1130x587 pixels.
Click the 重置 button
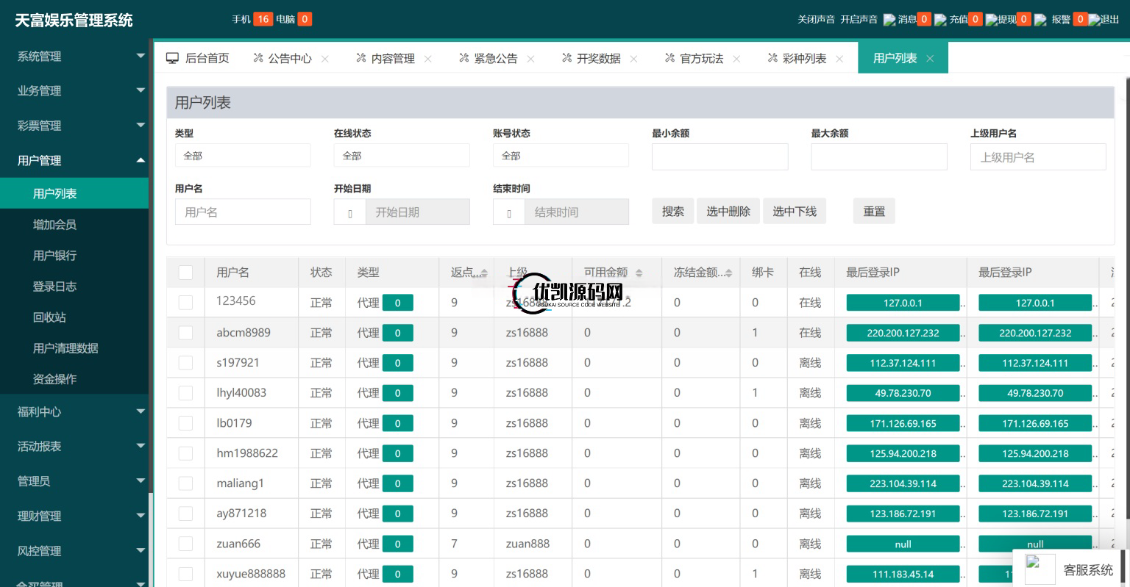[874, 212]
